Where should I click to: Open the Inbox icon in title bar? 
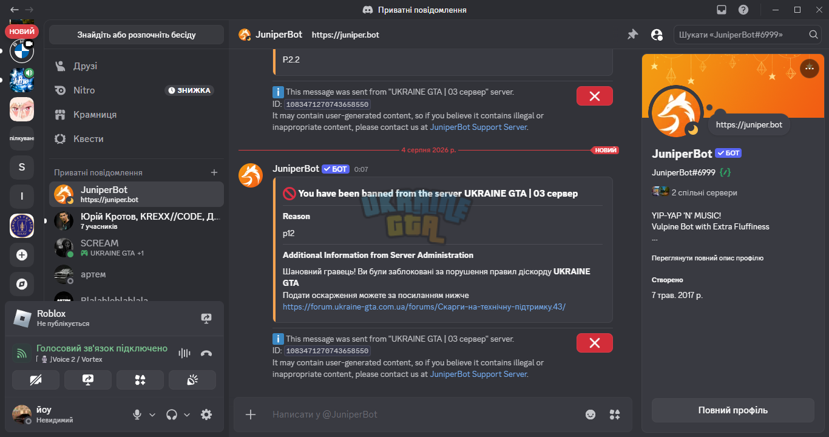click(x=722, y=10)
